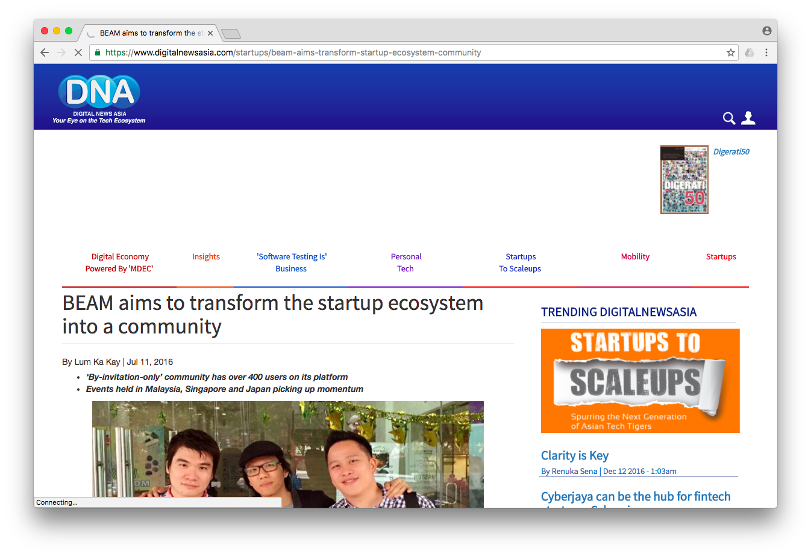Click the Startups to Scaleups orange banner
This screenshot has width=811, height=556.
point(640,381)
